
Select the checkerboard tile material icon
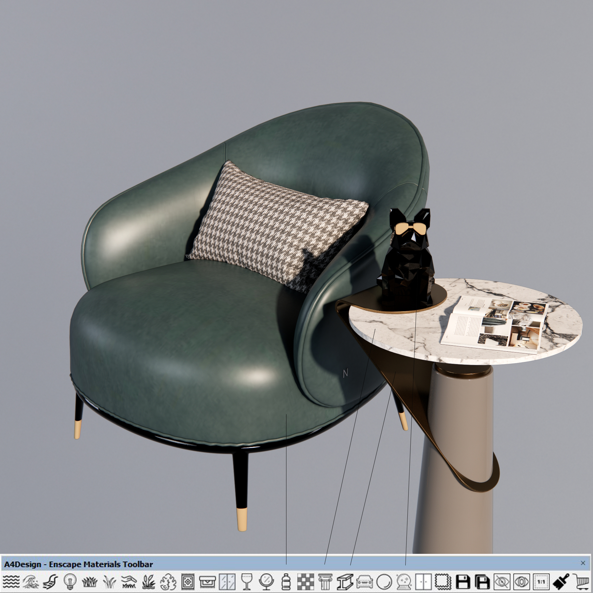click(306, 581)
